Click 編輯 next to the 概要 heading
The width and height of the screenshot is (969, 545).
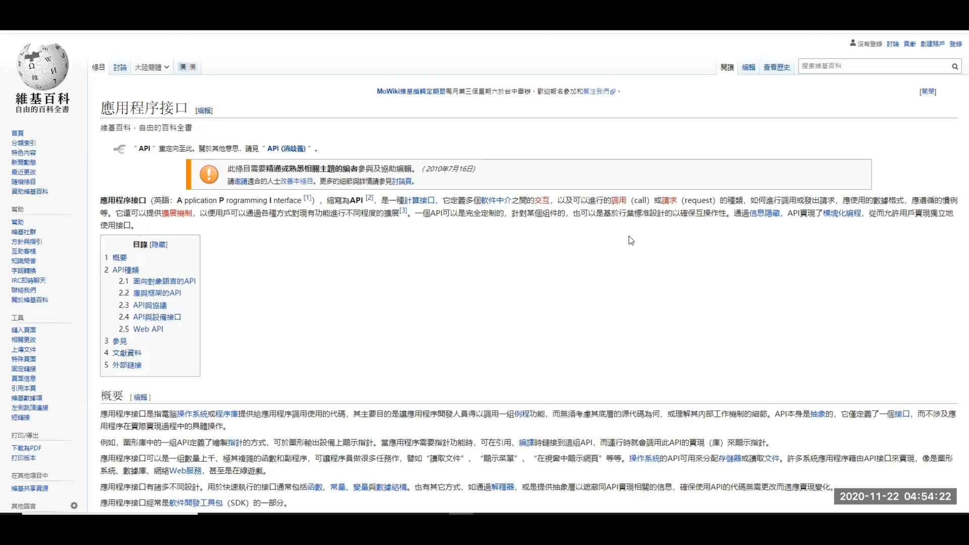click(x=141, y=397)
